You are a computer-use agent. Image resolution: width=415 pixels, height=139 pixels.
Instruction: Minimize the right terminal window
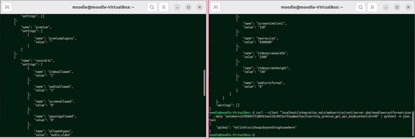point(386,7)
